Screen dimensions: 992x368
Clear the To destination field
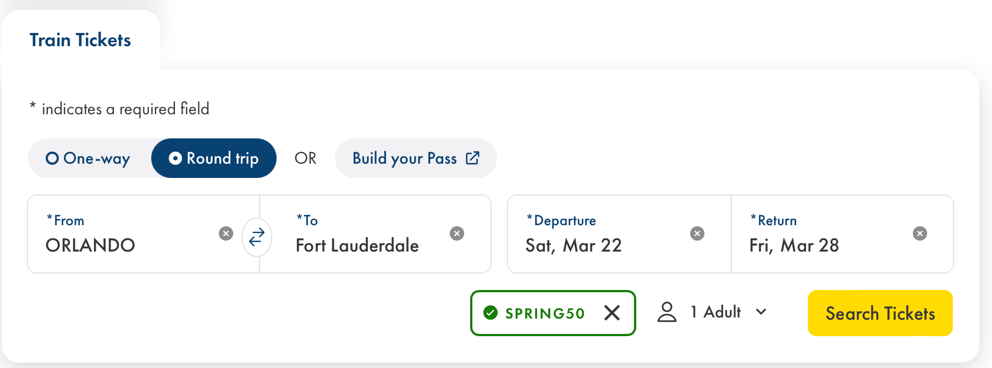click(x=457, y=233)
